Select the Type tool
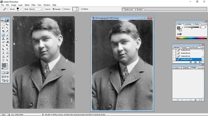Screen dimensions: 208x116 point(7,49)
